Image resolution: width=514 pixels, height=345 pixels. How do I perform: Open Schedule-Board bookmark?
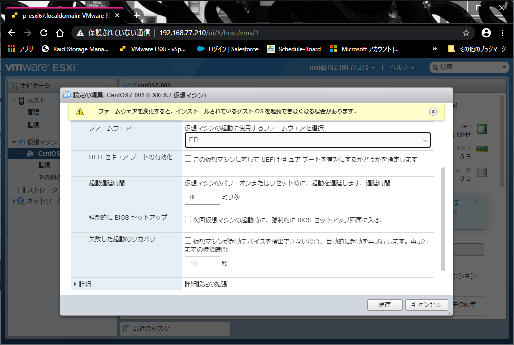294,49
